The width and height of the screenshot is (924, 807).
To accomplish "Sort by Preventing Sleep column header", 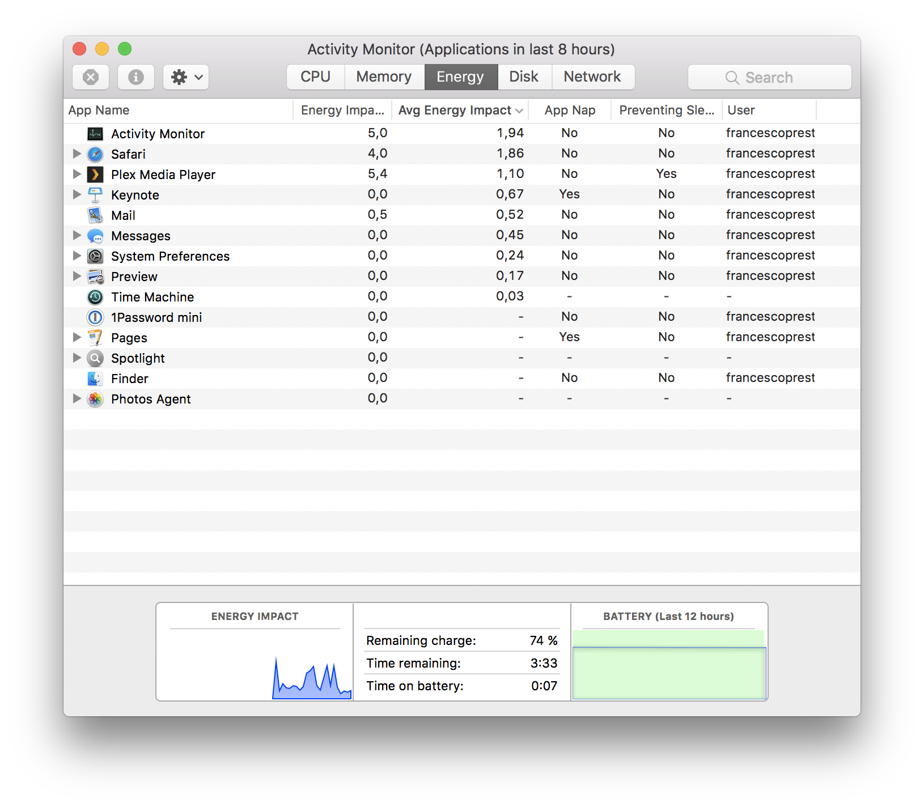I will coord(667,111).
